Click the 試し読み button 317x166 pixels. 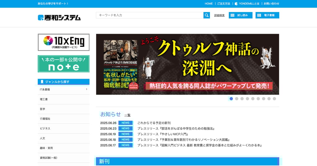[x=241, y=15]
